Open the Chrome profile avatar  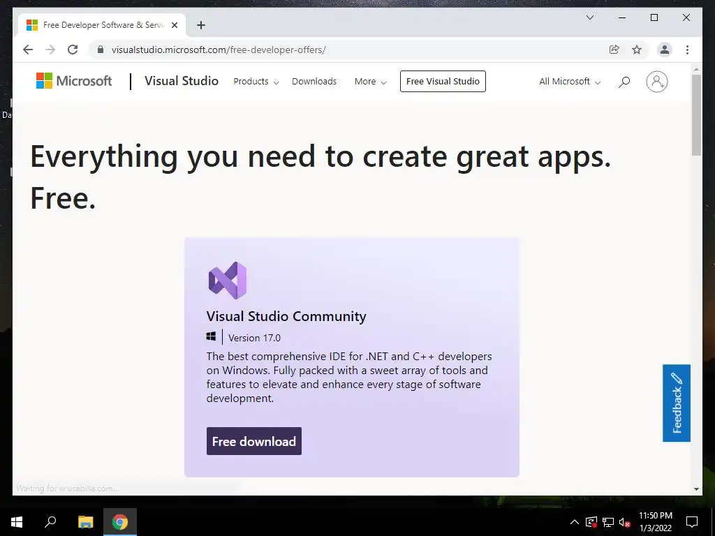[665, 50]
